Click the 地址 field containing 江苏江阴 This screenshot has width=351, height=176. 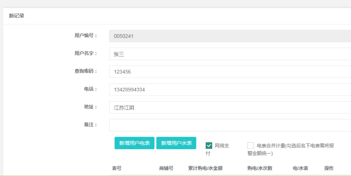(230, 107)
